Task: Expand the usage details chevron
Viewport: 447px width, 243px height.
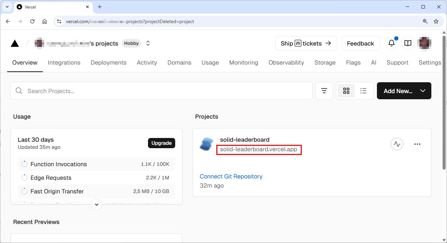Action: 96,205
